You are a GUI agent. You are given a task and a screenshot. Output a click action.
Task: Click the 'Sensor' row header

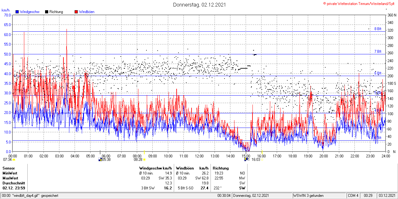coord(9,168)
